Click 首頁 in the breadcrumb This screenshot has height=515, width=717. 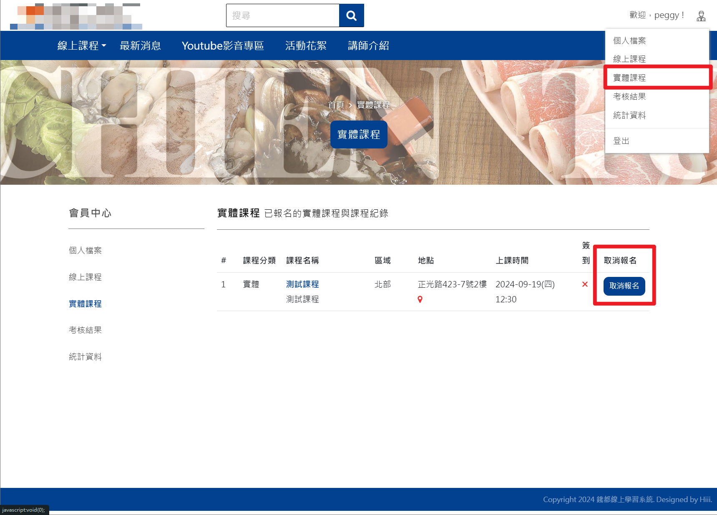tap(336, 105)
